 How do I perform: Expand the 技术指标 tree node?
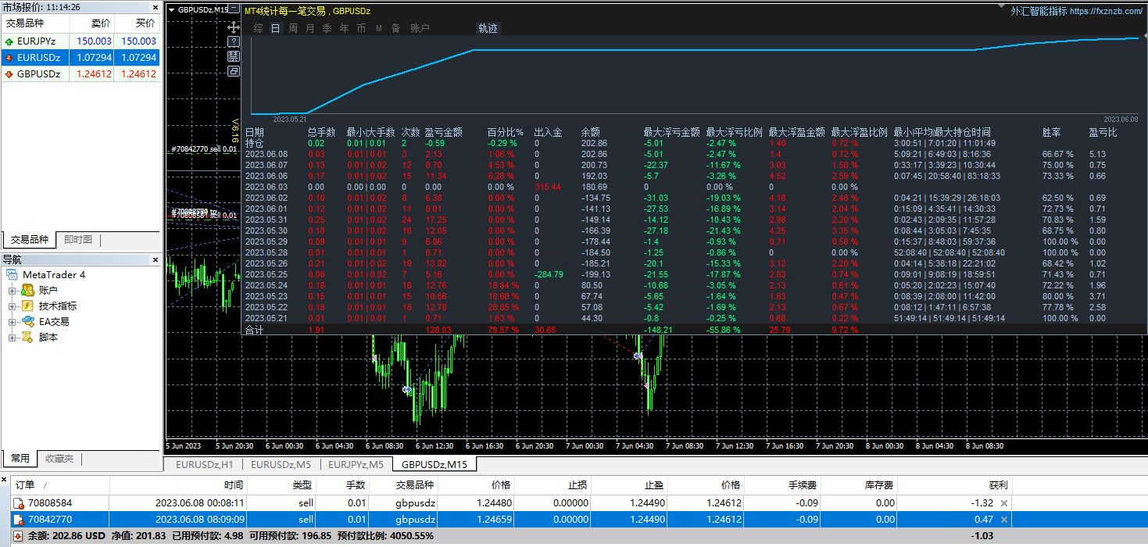click(12, 306)
